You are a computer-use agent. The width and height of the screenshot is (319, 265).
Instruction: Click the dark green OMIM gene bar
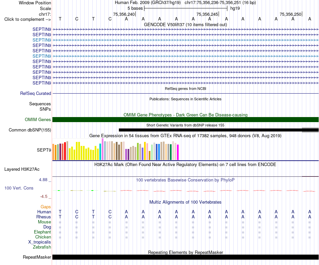point(185,119)
